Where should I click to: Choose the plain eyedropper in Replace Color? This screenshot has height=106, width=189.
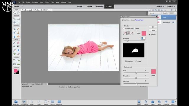pos(124,33)
